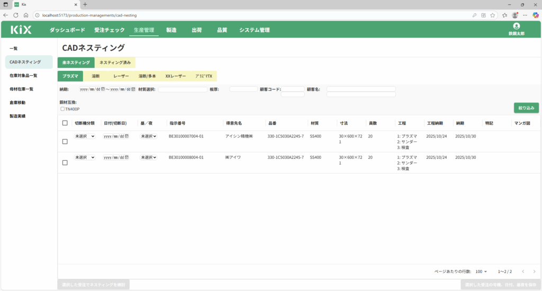Expand rows-per-page dropdown showing 100

coord(482,271)
